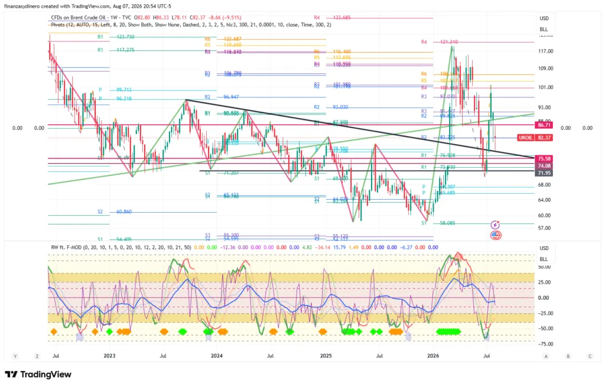Screen dimensions: 605x387
Task: Click the 75.58 horizontal line price label
Action: click(544, 158)
